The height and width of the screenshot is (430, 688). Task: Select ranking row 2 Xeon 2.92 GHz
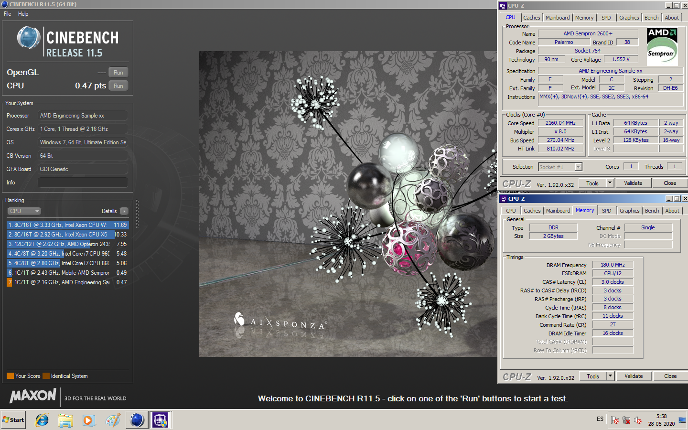67,235
